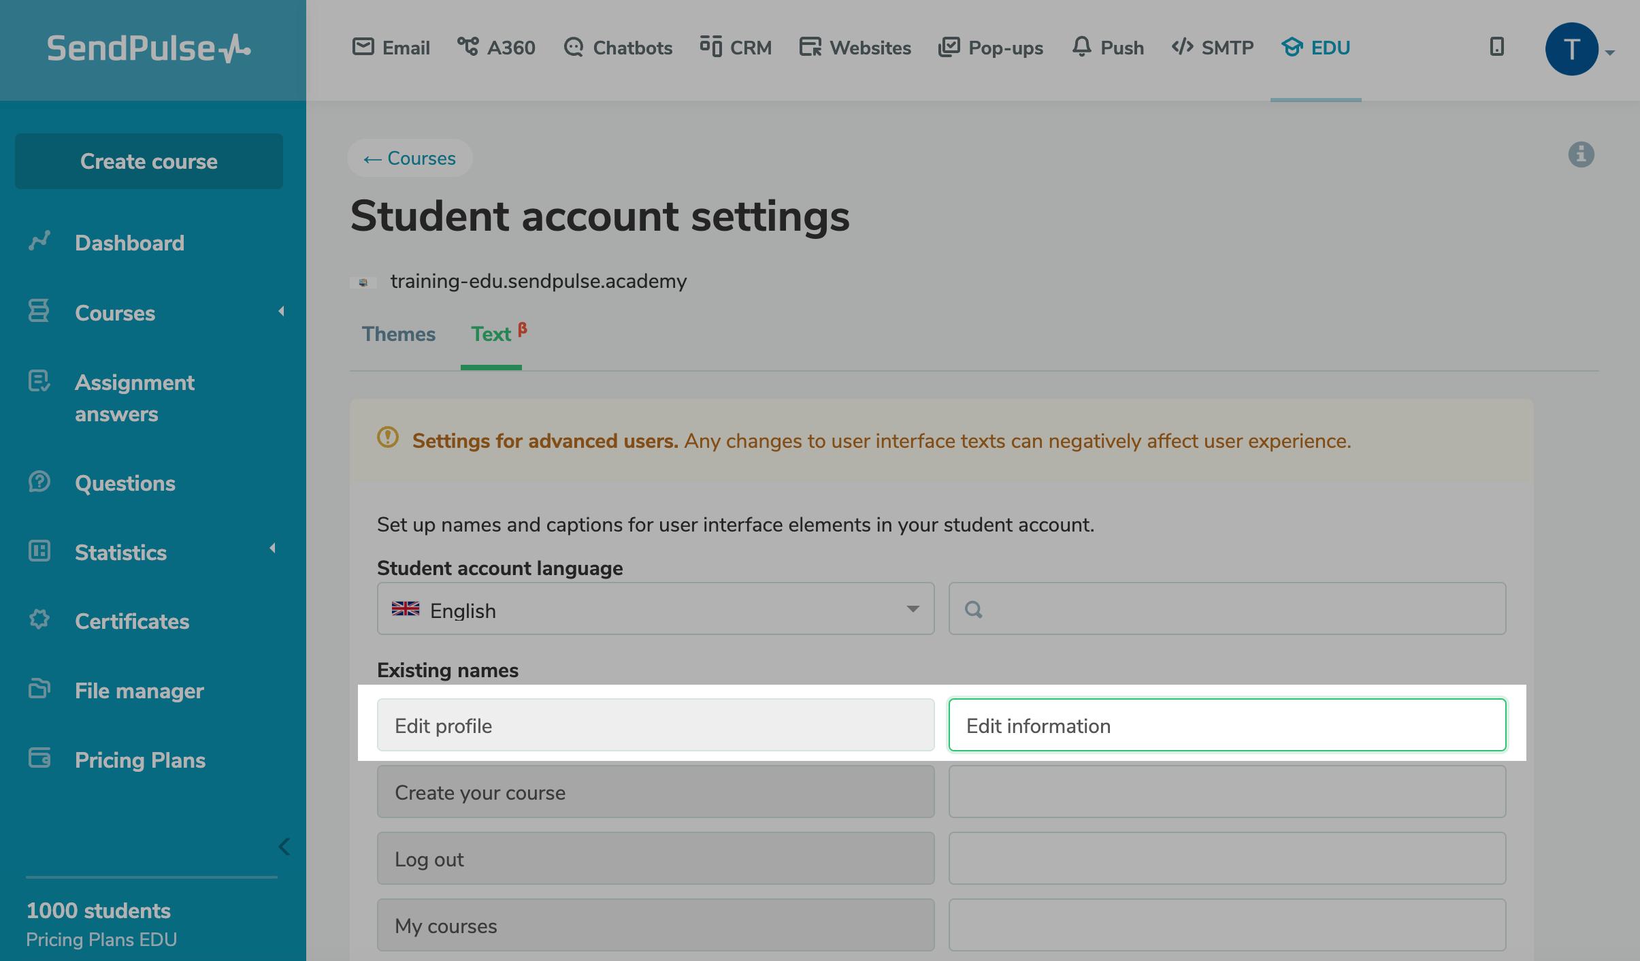Click the My courses name field
Viewport: 1640px width, 961px height.
pos(655,925)
